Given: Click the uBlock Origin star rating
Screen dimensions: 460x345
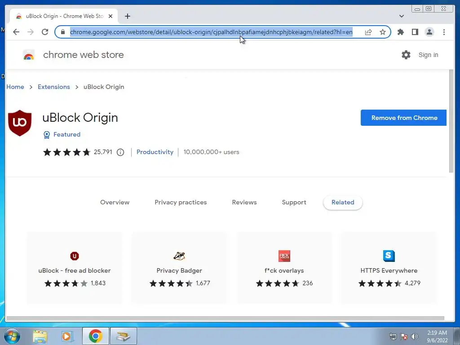Looking at the screenshot, I should pos(66,152).
